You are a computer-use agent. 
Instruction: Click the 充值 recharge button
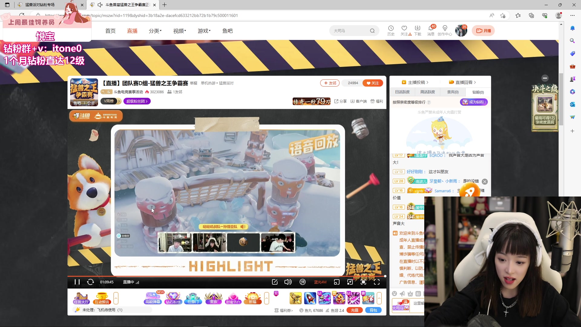(355, 310)
